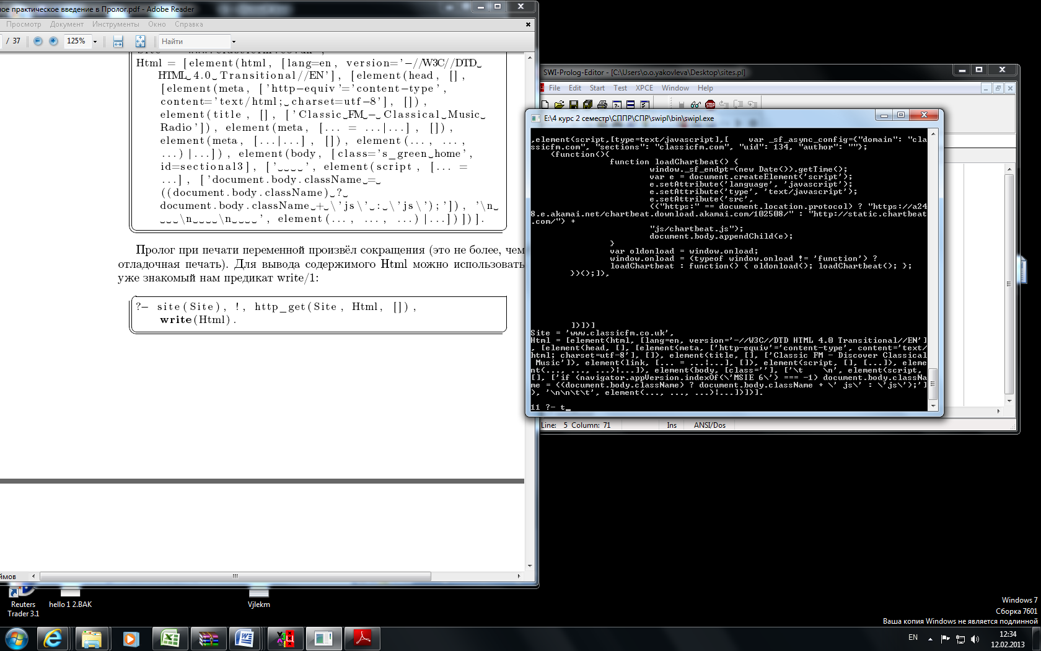
Task: Open the Reuters Trader 3.1 desktop shortcut
Action: [23, 601]
